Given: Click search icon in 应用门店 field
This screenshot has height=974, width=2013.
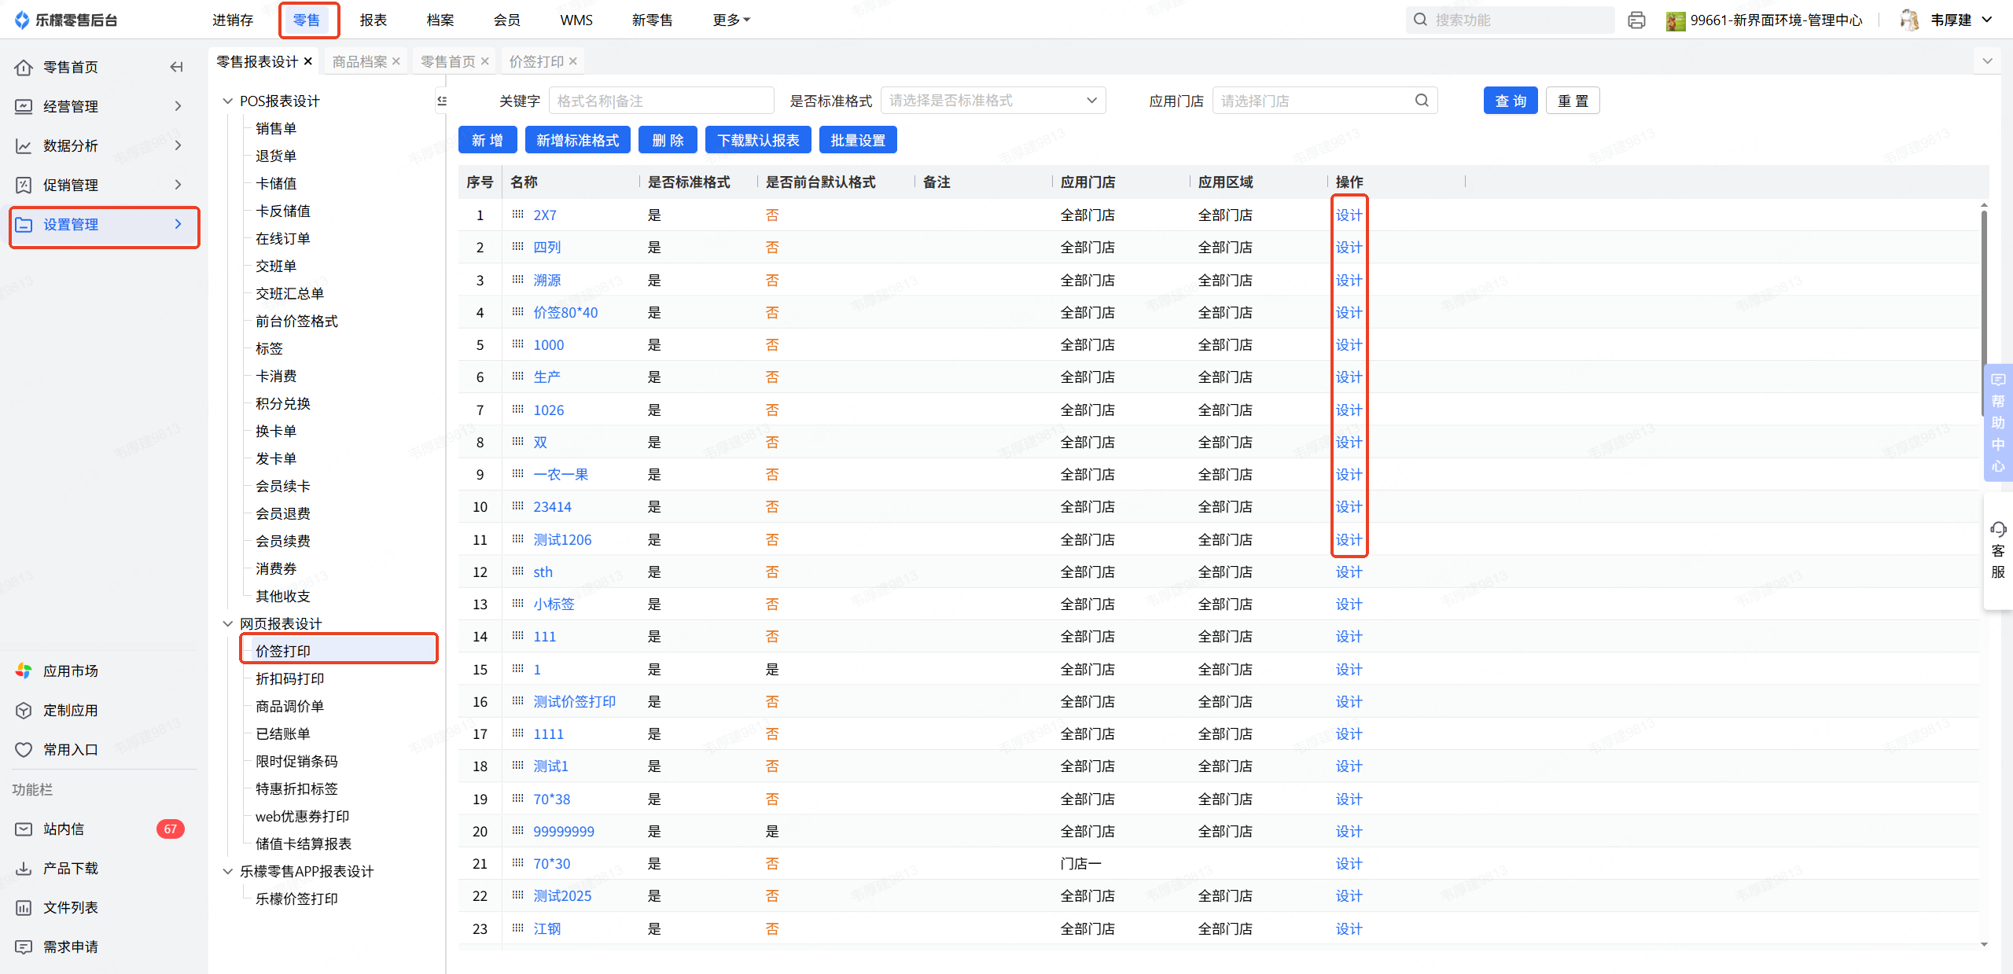Looking at the screenshot, I should point(1422,101).
